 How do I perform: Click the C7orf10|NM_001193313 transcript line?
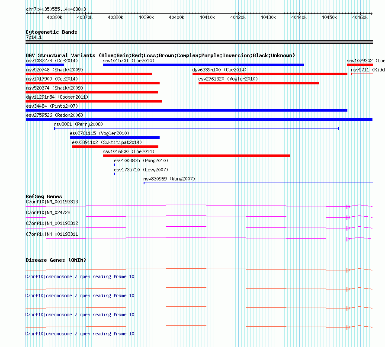click(x=199, y=206)
